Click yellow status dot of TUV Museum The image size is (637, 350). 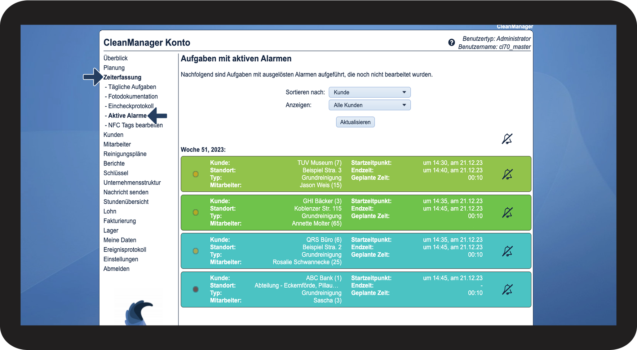(x=196, y=174)
